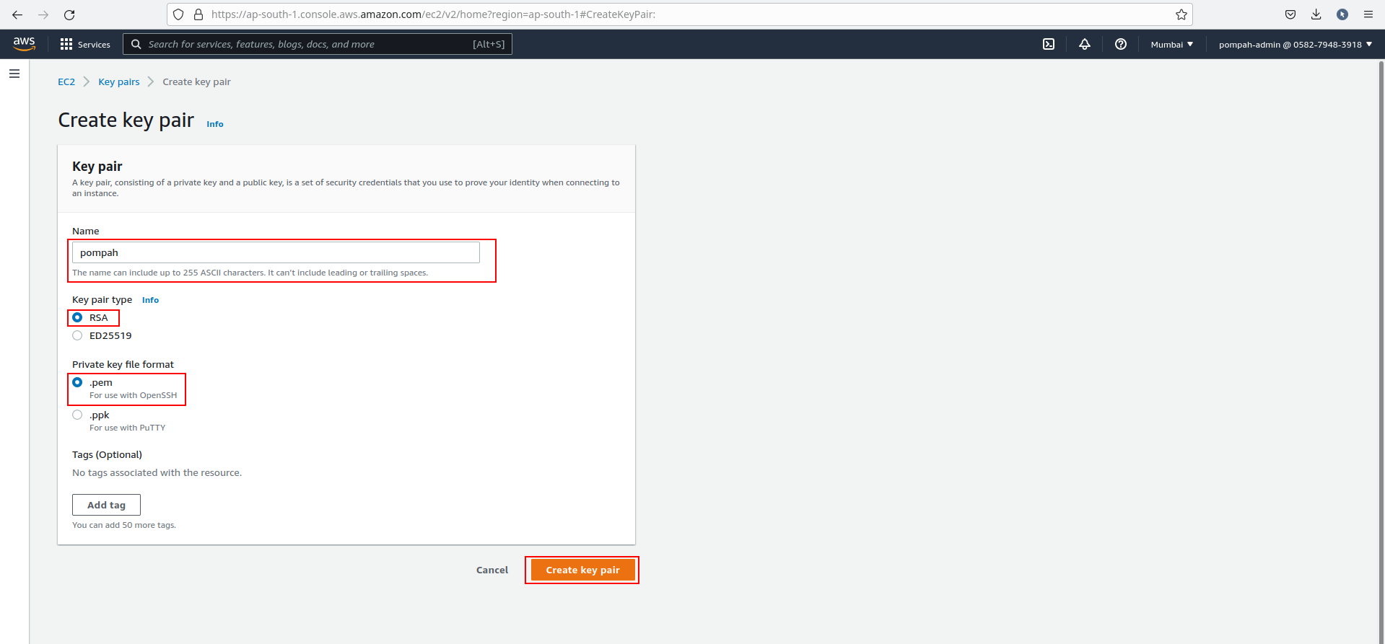Open the browser downloads panel
This screenshot has width=1385, height=644.
1316,14
